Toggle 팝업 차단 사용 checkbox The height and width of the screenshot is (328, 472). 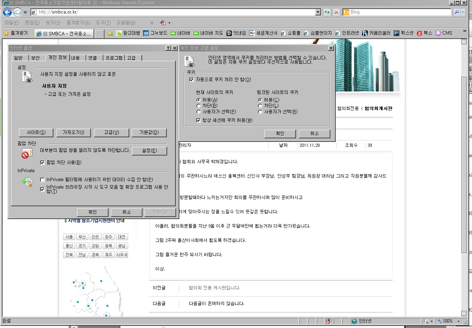click(x=42, y=163)
